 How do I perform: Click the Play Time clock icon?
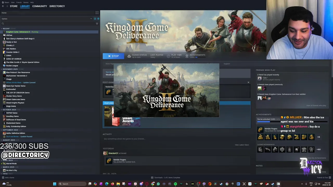pos(168,56)
